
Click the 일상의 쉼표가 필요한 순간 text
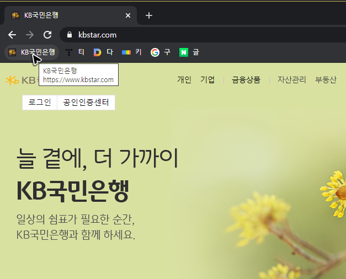76,219
